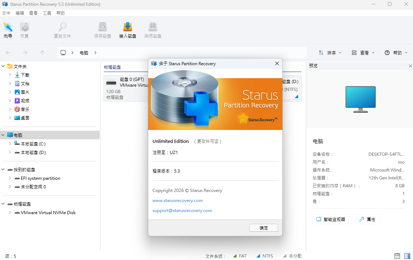Select 磁盘 0 (GPT) physical disk tile
This screenshot has width=413, height=260.
[x=126, y=88]
